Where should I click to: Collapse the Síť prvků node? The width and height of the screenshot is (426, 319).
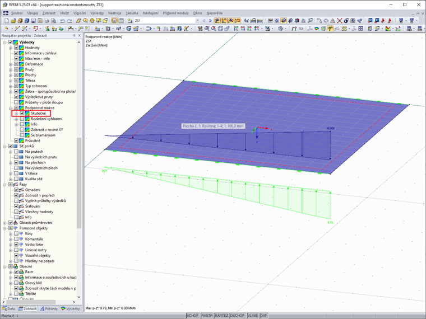(5, 146)
